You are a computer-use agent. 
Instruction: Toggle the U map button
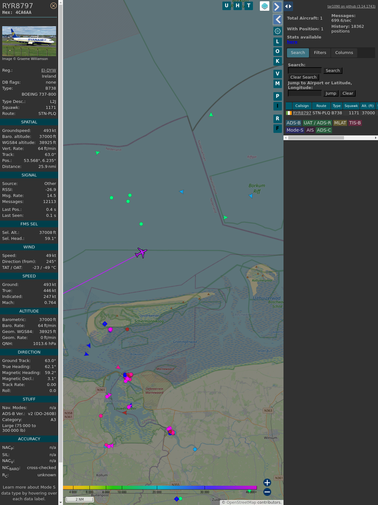coord(226,6)
